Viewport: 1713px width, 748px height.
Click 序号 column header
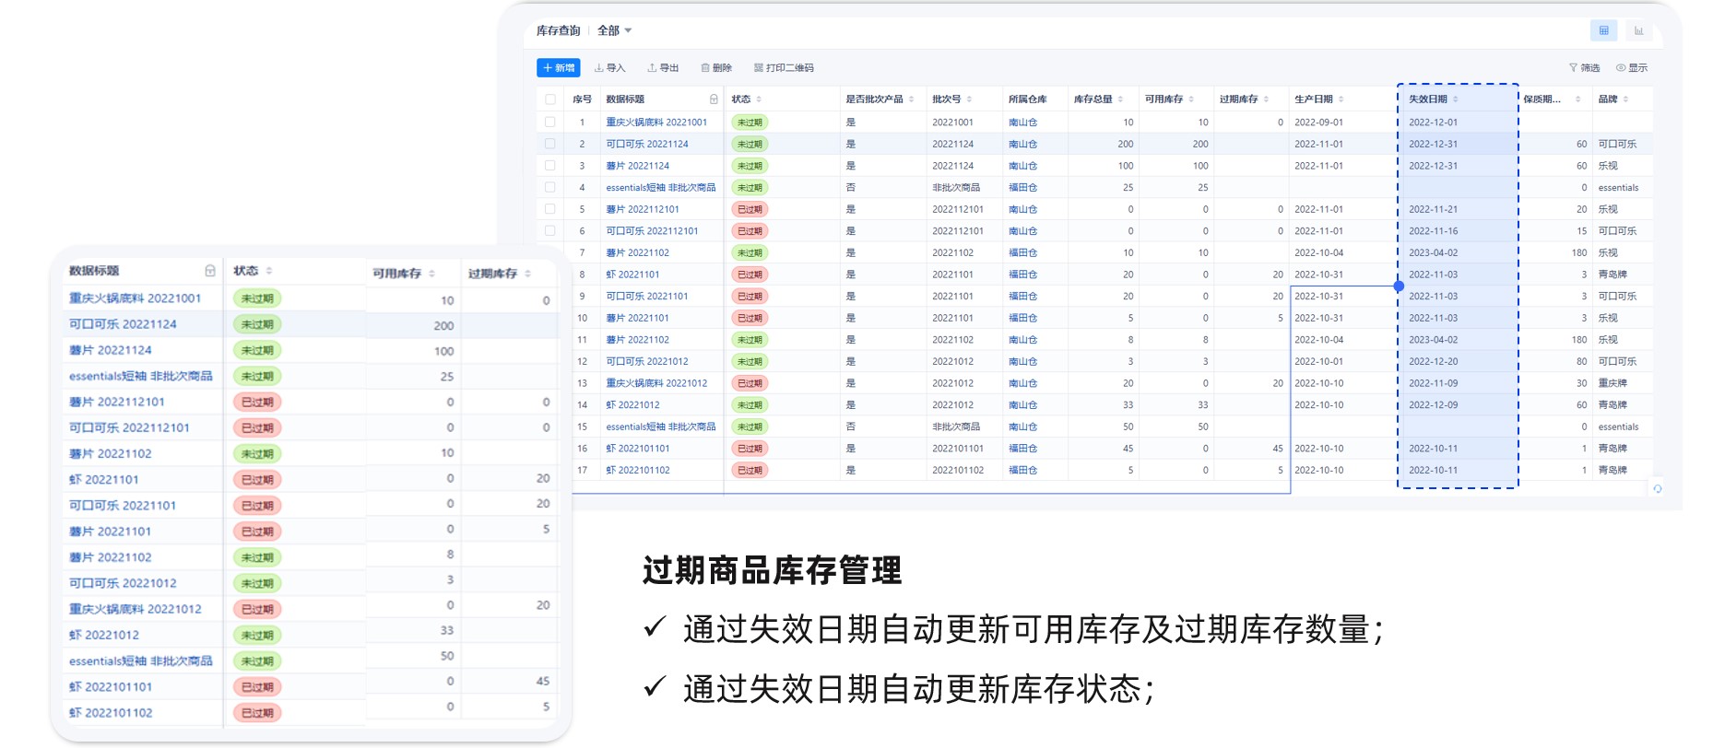582,99
